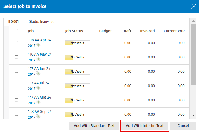
Task: Select the checkbox for job 127 AA Jun 24 2017
Action: (x=16, y=71)
